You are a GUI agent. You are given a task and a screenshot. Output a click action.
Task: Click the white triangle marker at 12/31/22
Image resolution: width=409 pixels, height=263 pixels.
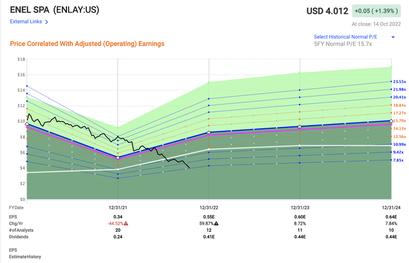click(209, 132)
